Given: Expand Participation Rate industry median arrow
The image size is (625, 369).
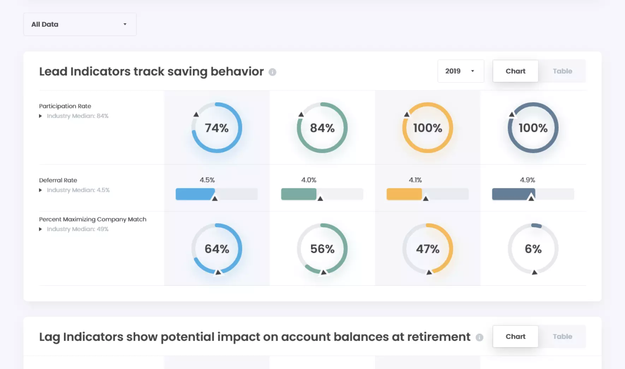Looking at the screenshot, I should click(41, 116).
